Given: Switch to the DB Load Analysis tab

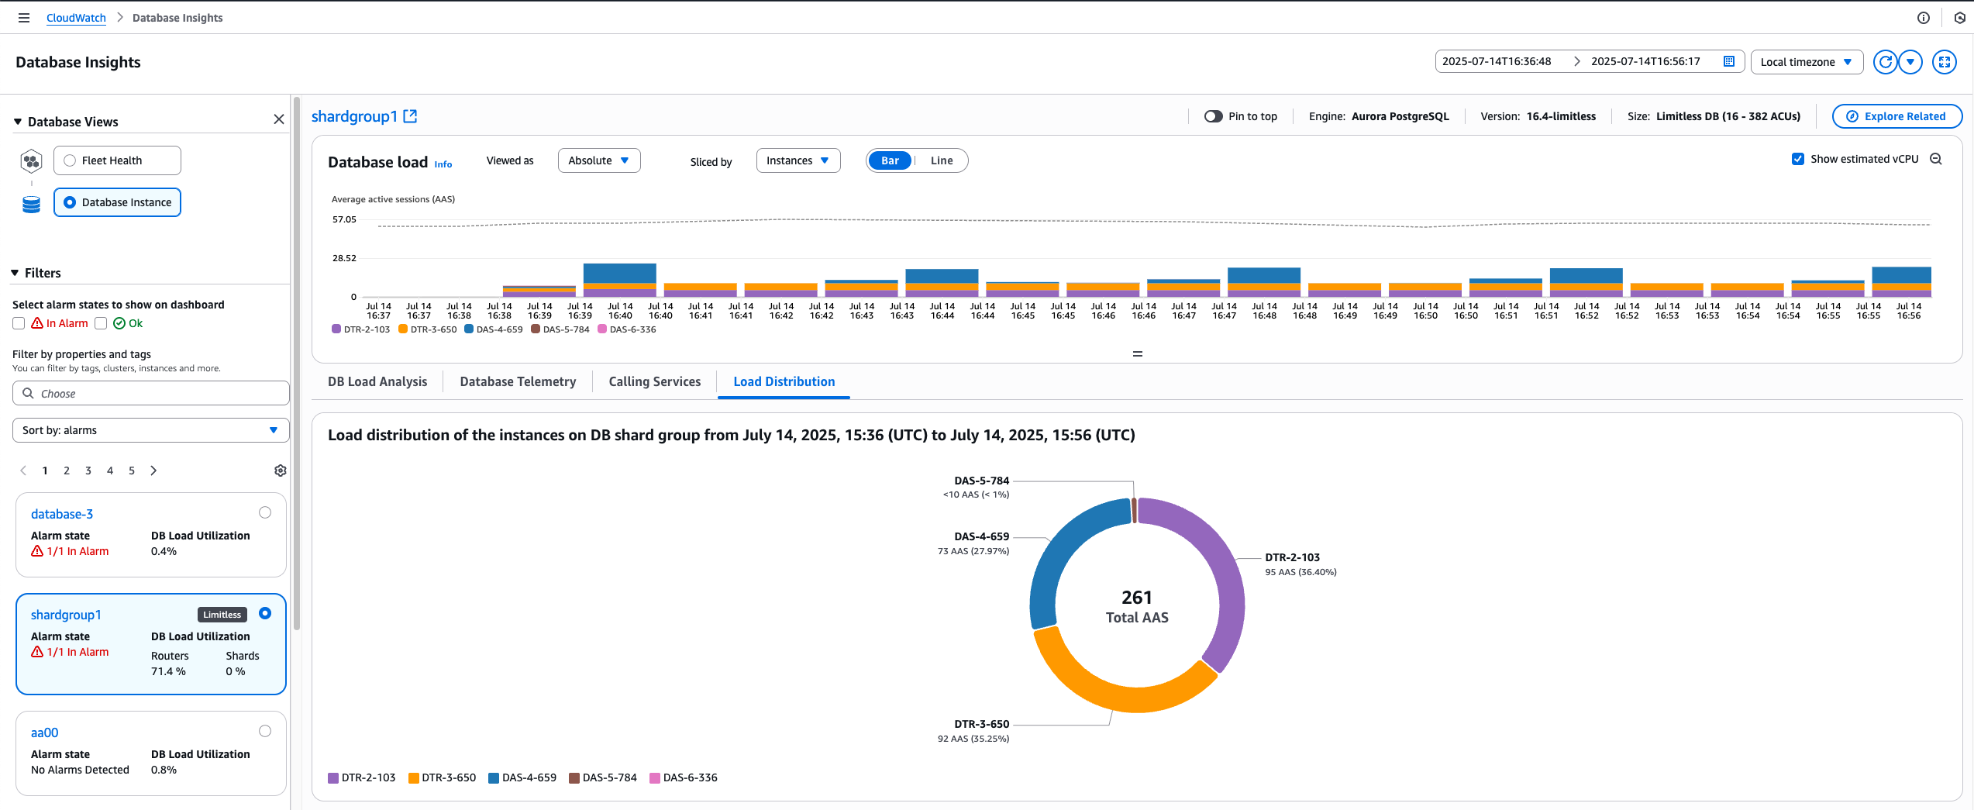Looking at the screenshot, I should (377, 381).
